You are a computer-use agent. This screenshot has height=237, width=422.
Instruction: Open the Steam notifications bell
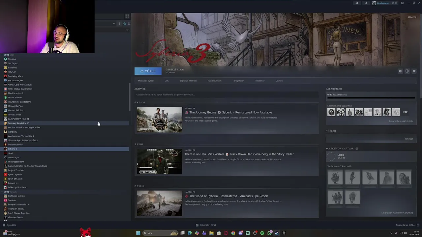click(366, 3)
